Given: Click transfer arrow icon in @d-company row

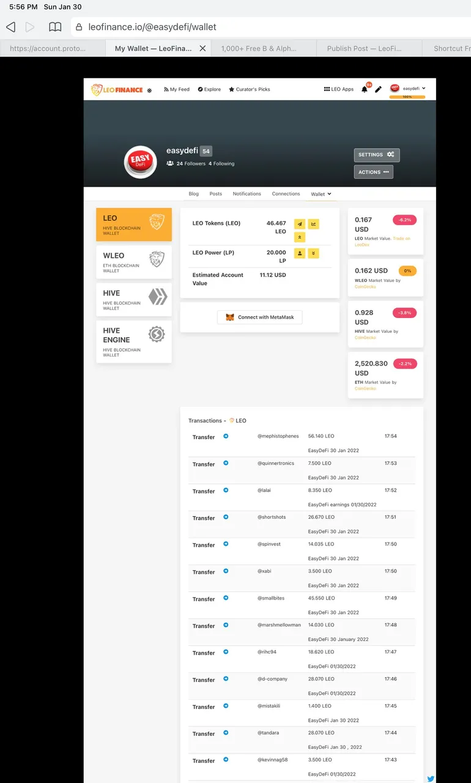Looking at the screenshot, I should click(x=226, y=678).
